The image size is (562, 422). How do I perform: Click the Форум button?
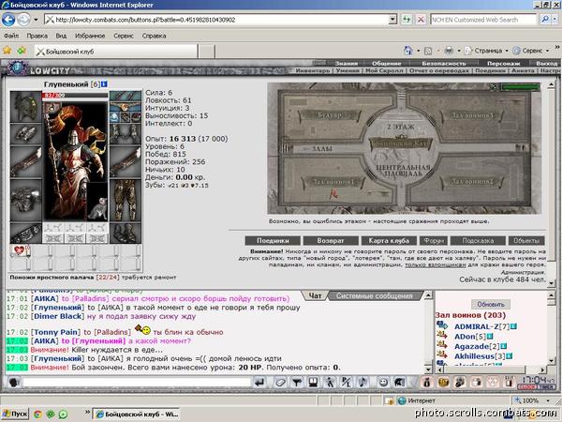[x=434, y=240]
